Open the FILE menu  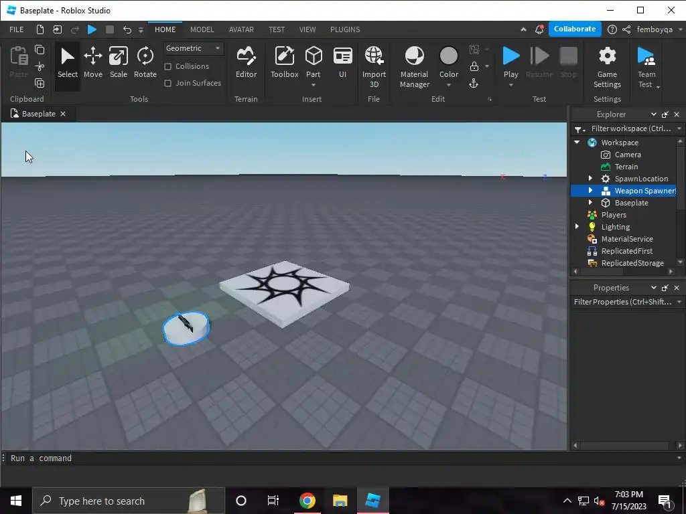17,29
